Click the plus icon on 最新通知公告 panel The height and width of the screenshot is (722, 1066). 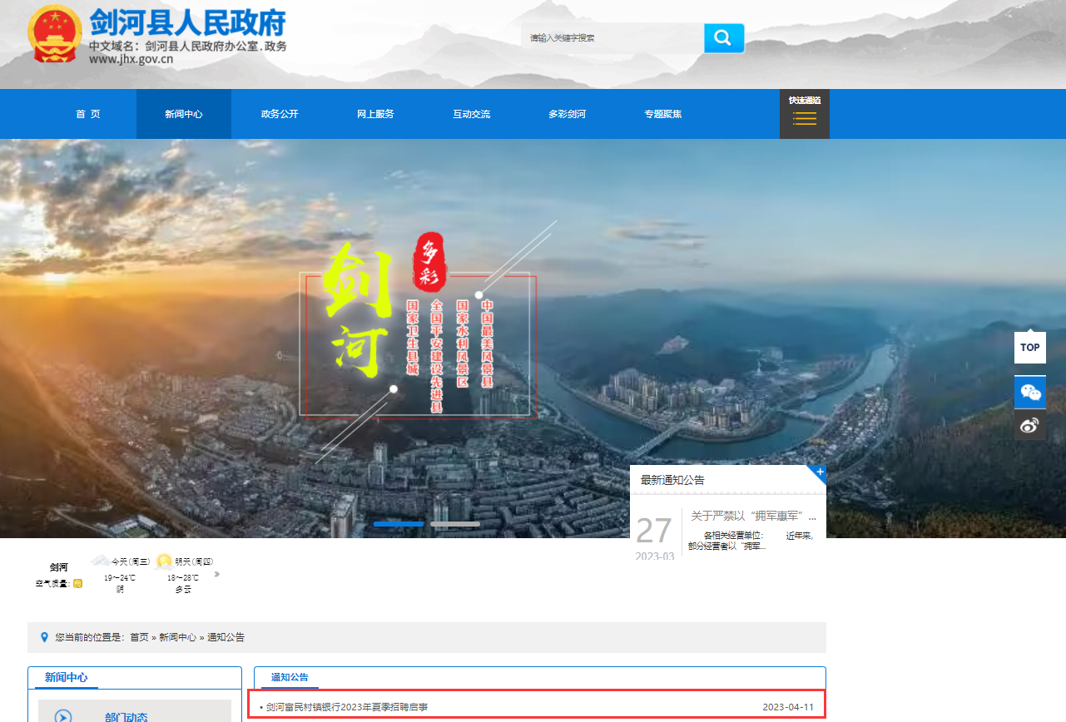(x=820, y=472)
